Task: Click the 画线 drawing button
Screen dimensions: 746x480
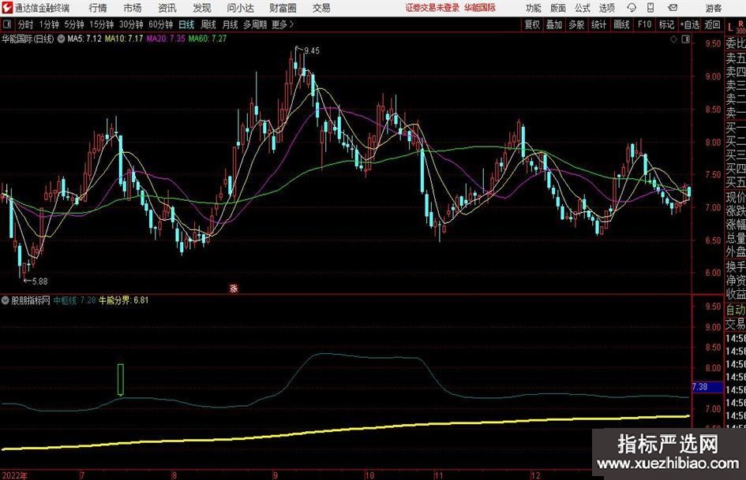Action: 621,24
